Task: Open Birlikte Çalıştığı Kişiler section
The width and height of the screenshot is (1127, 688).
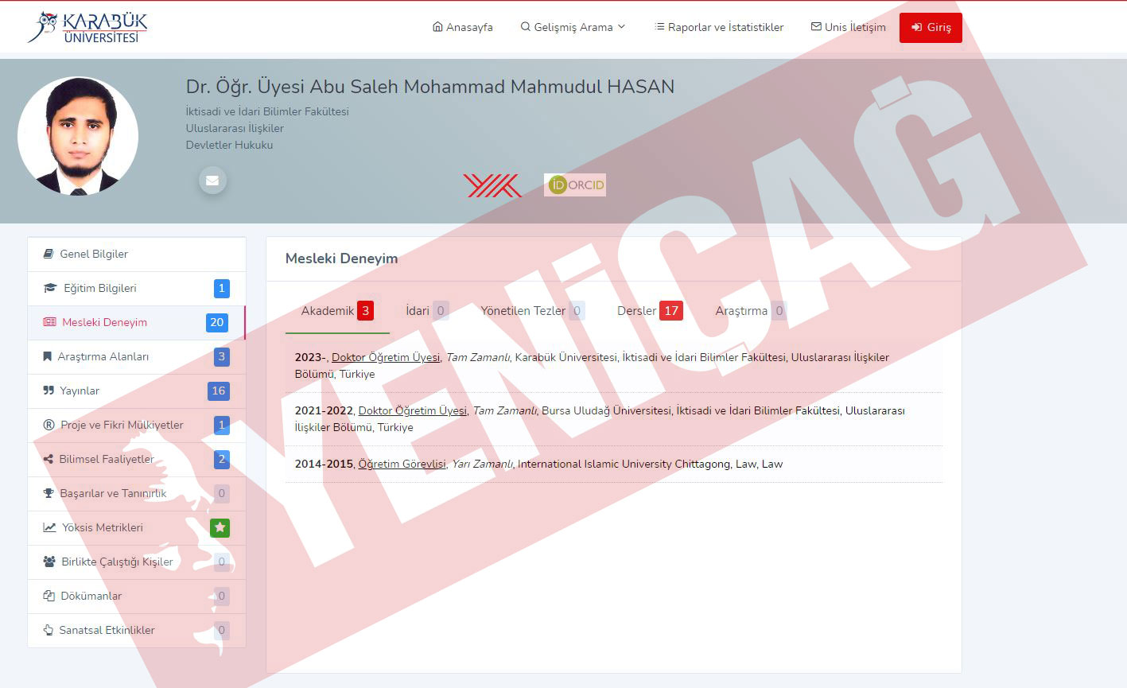Action: point(137,562)
